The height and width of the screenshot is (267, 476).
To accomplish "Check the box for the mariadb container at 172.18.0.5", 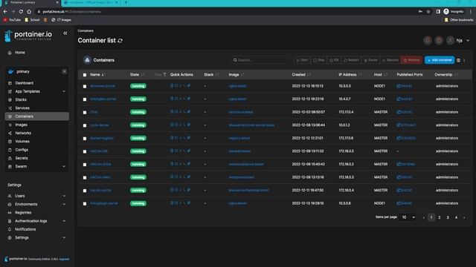I will coord(85,151).
